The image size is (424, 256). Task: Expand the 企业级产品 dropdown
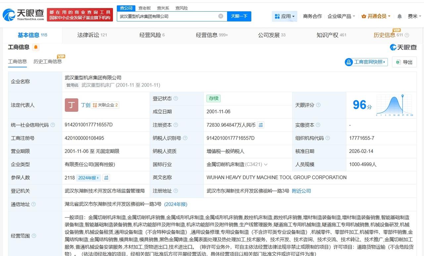tap(341, 16)
